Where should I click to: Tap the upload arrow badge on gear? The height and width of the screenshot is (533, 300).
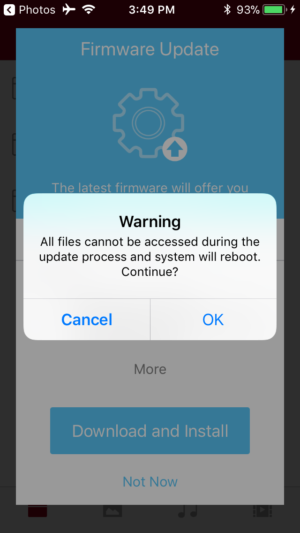pyautogui.click(x=175, y=149)
